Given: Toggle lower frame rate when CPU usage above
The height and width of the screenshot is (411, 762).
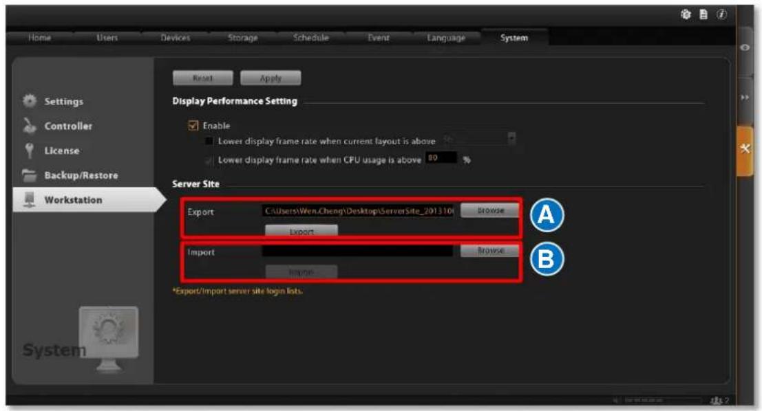Looking at the screenshot, I should [x=209, y=160].
